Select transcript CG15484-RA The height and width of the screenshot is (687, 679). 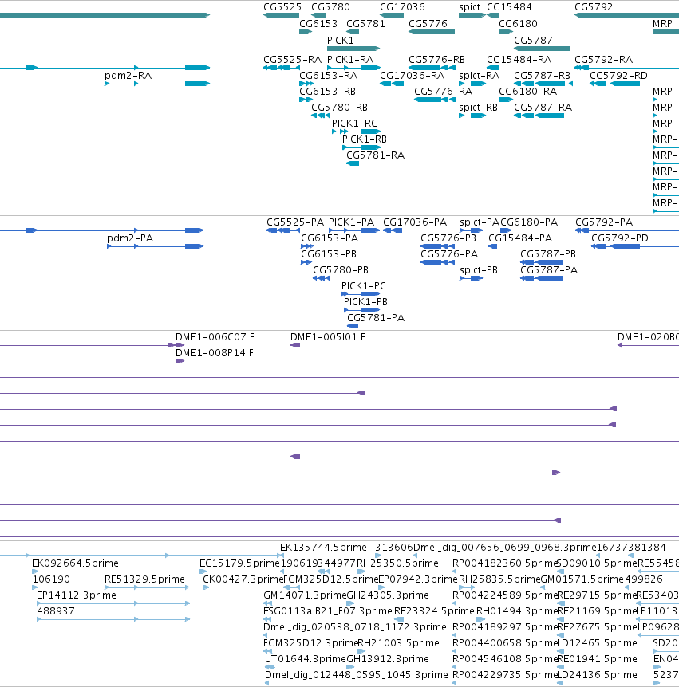519,60
